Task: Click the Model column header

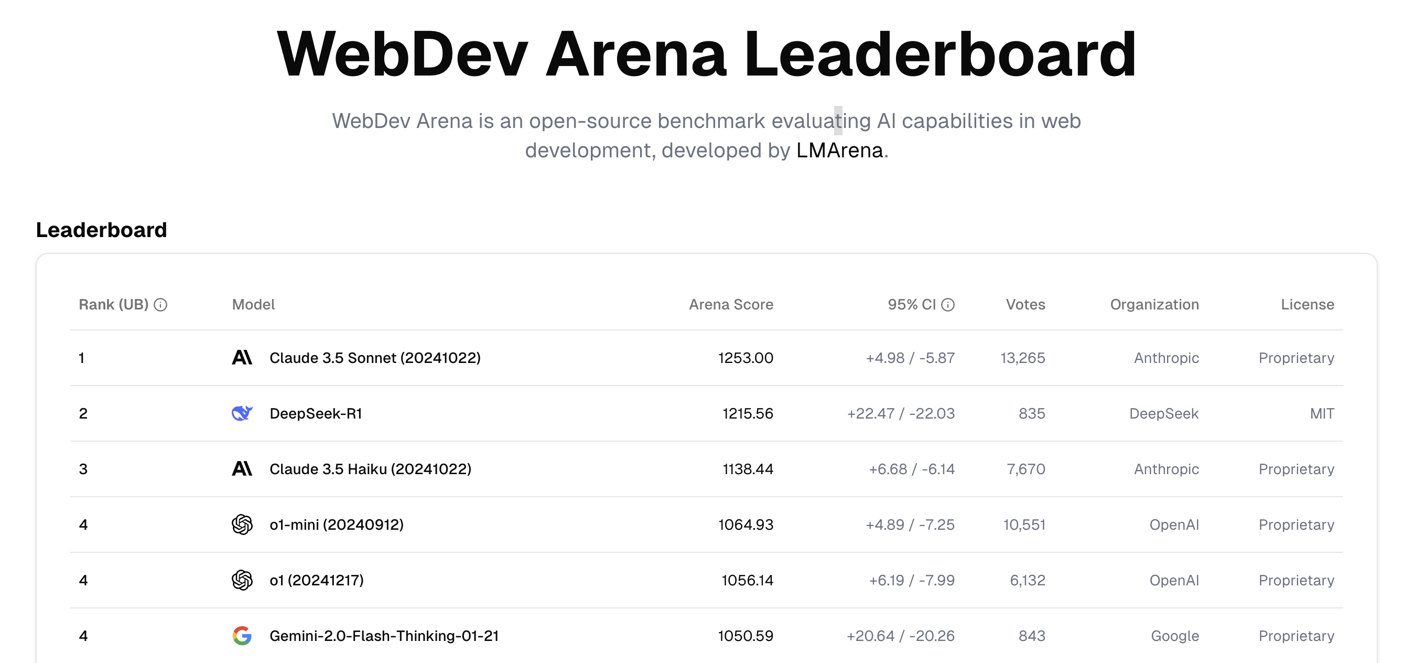Action: tap(253, 304)
